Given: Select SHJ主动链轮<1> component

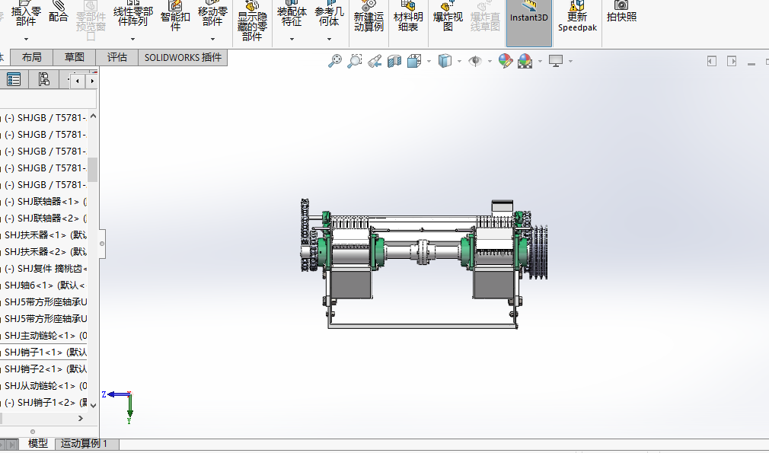Looking at the screenshot, I should (45, 336).
